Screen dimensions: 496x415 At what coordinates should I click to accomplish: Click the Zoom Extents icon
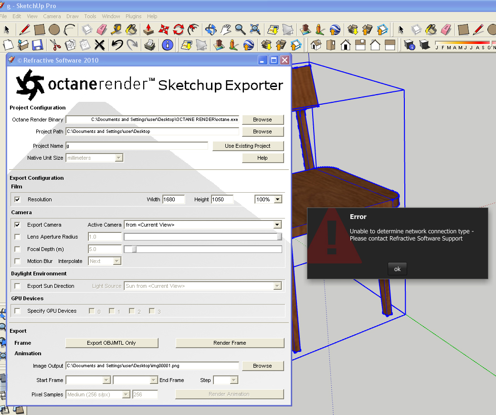tap(255, 30)
